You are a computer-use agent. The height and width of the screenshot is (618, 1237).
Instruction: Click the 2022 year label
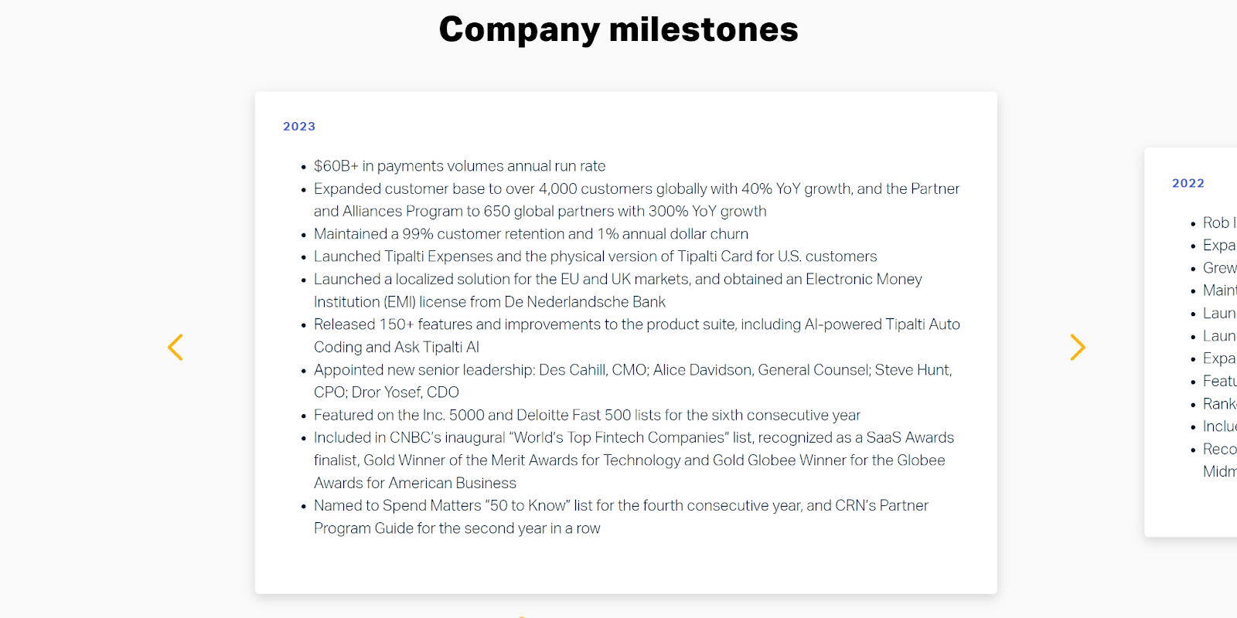point(1188,184)
